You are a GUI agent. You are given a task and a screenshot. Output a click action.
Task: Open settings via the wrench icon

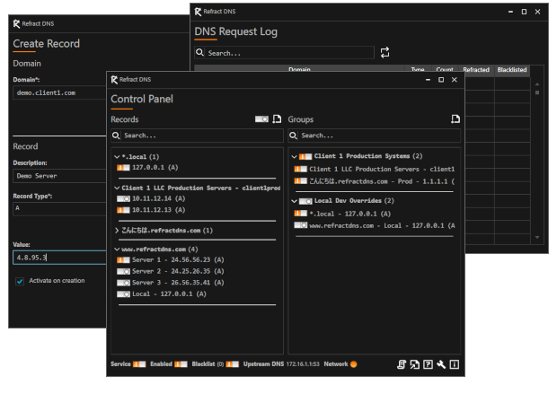pos(441,364)
